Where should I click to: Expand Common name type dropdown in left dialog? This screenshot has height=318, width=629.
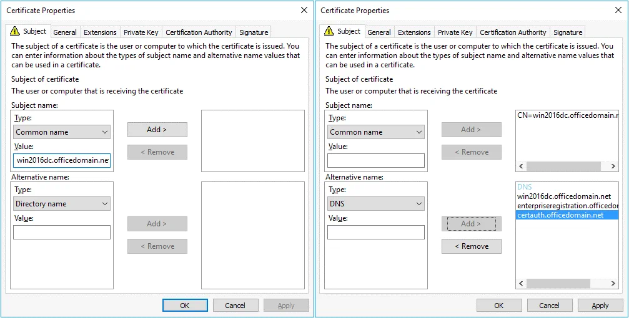tap(62, 132)
